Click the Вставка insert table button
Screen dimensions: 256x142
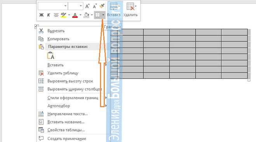[114, 9]
